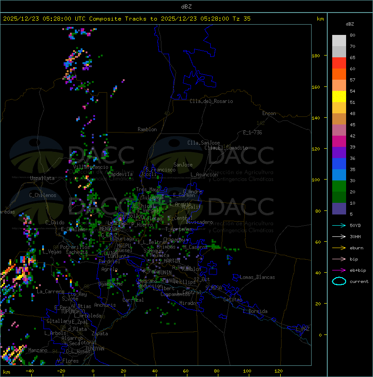373x377 pixels.
Task: Click the pink bip arrow legend icon
Action: click(339, 259)
